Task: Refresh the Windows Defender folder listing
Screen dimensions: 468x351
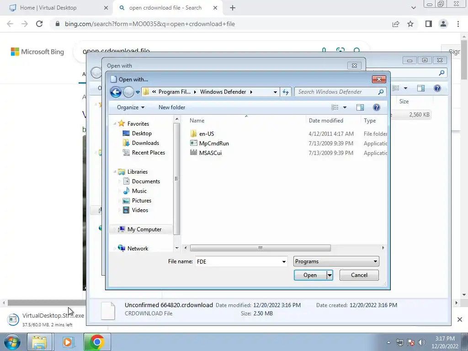Action: click(286, 92)
